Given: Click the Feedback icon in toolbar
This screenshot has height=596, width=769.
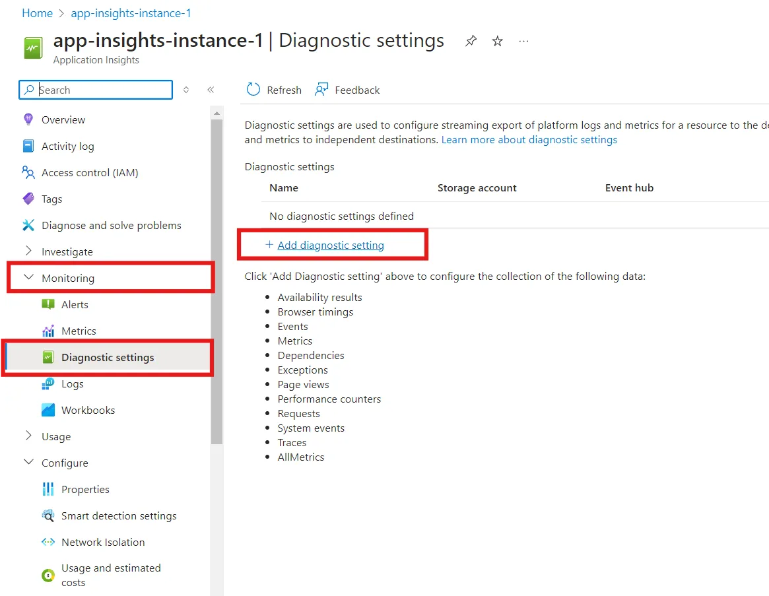Looking at the screenshot, I should pos(321,90).
